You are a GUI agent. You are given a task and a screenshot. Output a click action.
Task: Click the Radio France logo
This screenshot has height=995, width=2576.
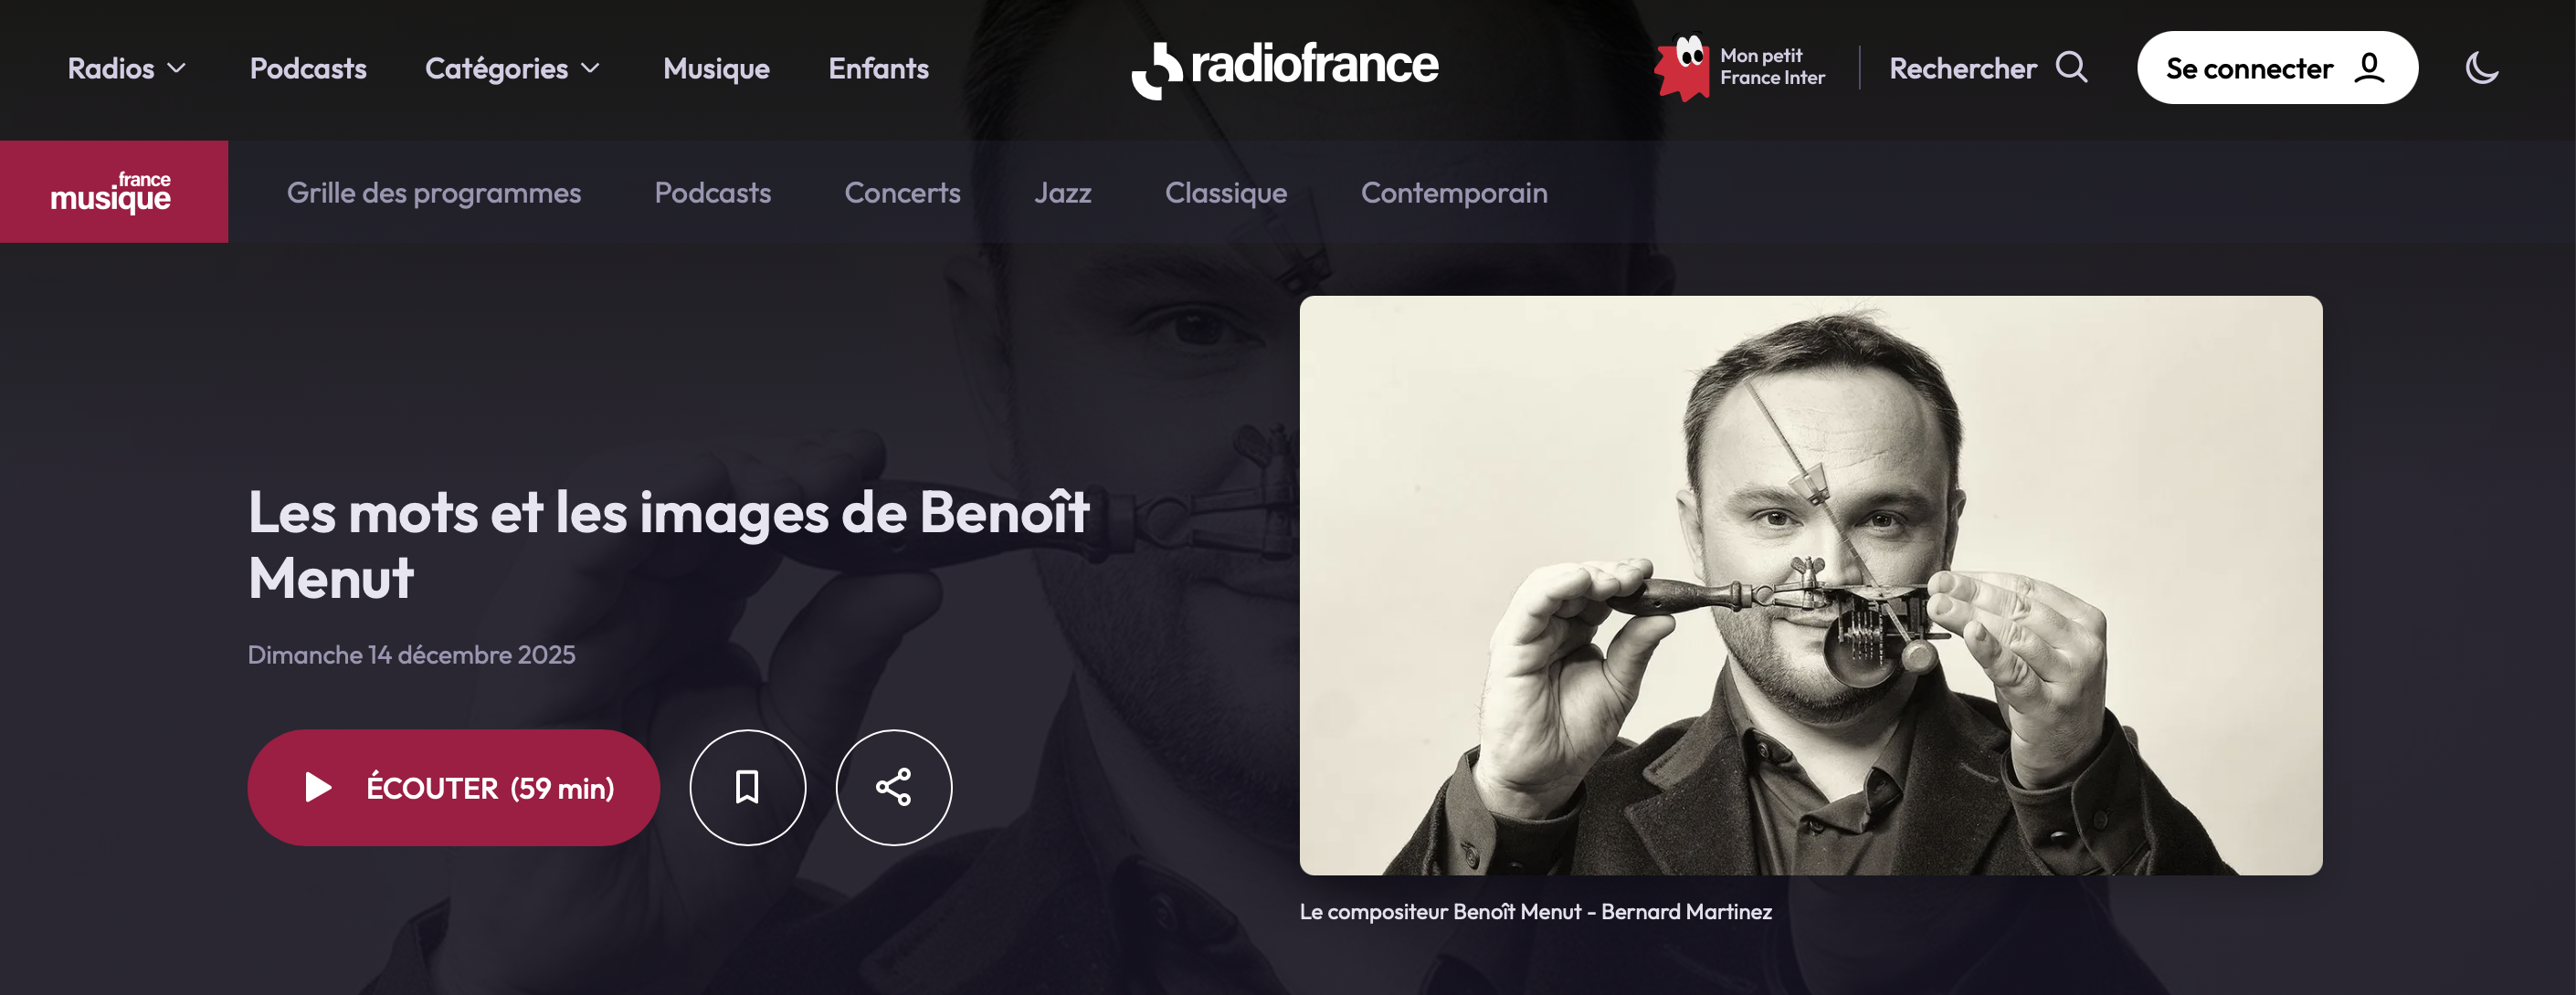click(1285, 69)
